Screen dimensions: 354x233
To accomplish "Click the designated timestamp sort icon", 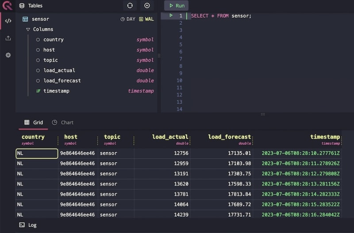I will coord(38,91).
